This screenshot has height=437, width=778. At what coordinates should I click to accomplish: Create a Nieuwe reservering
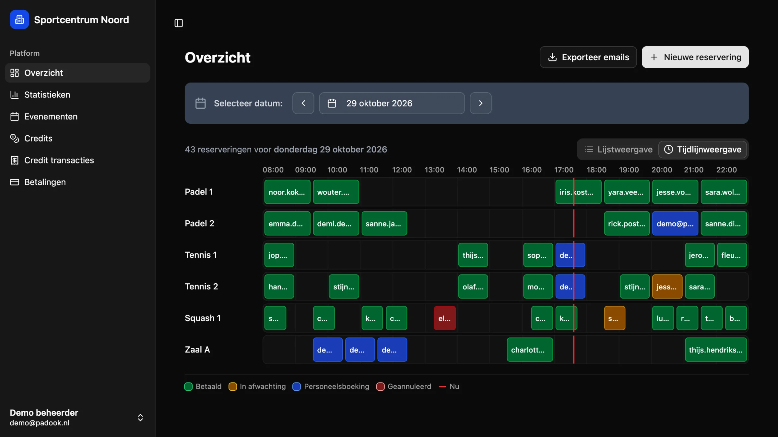[x=695, y=57]
